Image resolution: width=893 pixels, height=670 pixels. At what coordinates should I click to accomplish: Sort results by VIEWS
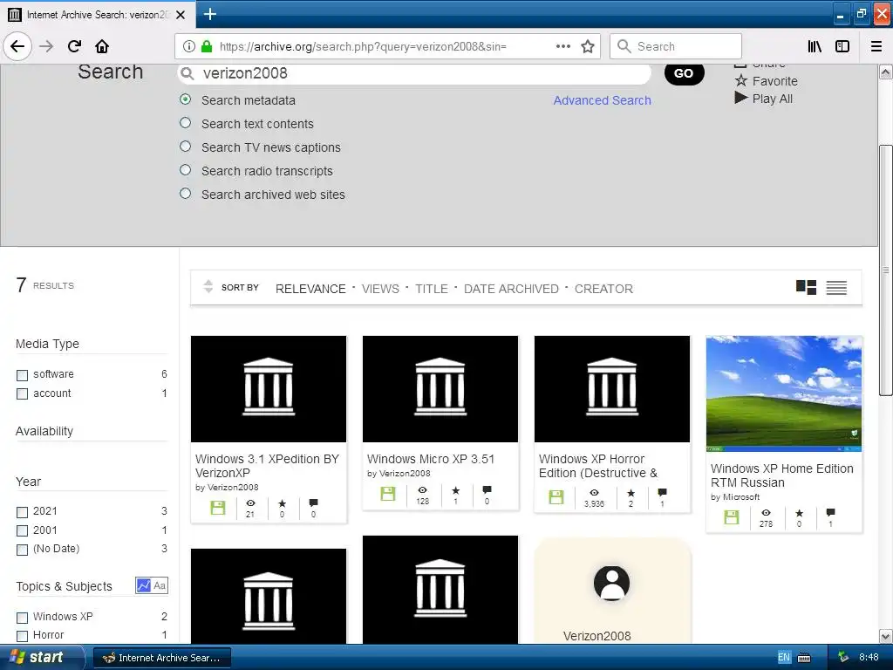click(x=380, y=289)
